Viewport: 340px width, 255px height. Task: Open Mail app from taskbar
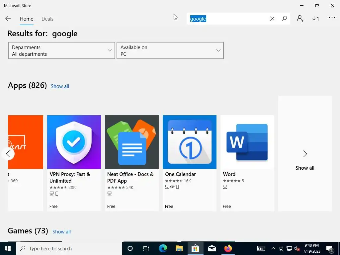pyautogui.click(x=212, y=248)
